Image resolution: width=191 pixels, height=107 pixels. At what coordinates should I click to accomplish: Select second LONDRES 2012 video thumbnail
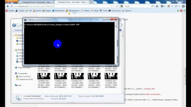61,76
